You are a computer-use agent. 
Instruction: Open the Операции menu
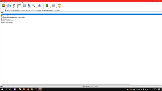click(x=12, y=3)
